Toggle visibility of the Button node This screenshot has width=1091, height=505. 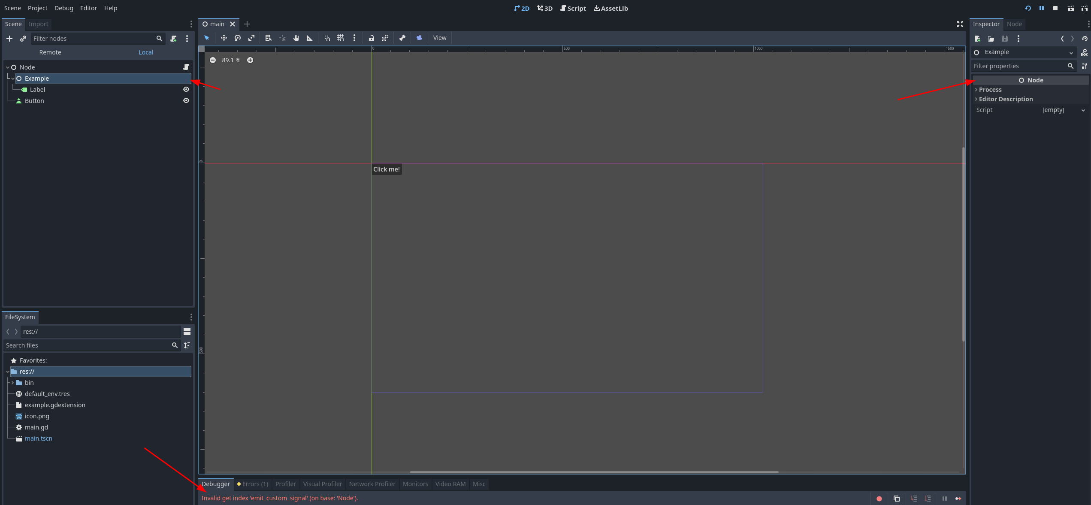click(186, 100)
